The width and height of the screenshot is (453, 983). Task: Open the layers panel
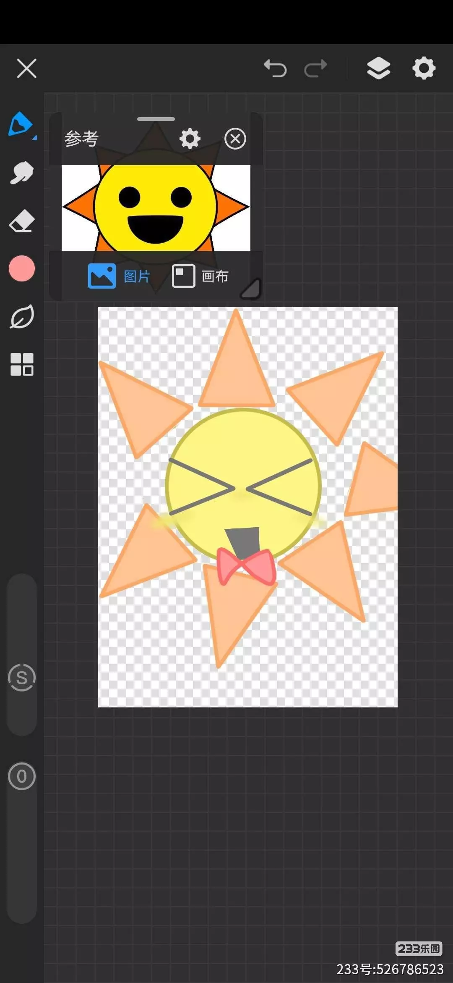click(378, 68)
